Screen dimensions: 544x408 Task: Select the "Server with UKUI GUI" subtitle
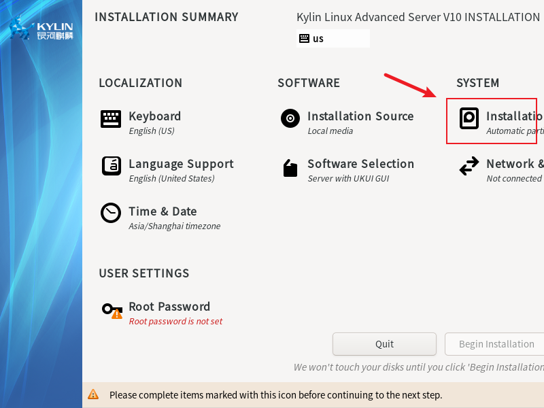(x=352, y=179)
